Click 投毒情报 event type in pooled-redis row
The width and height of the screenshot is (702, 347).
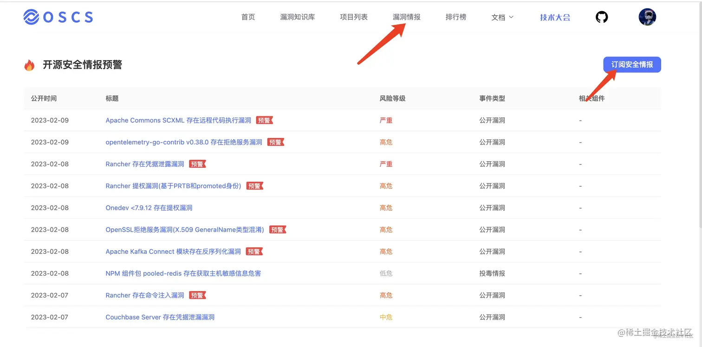click(492, 273)
